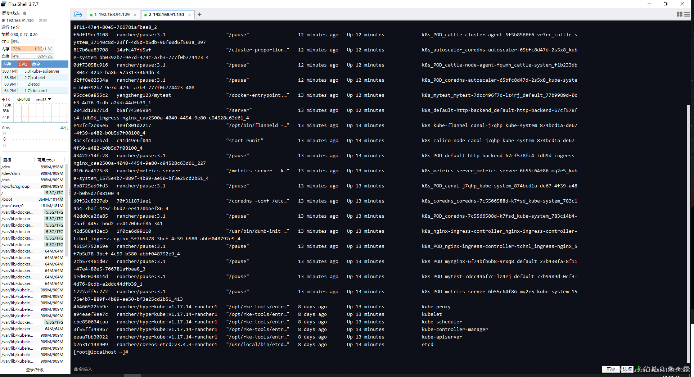Select the /dev disk row
Viewport: 694px width, 377px height.
coord(32,167)
